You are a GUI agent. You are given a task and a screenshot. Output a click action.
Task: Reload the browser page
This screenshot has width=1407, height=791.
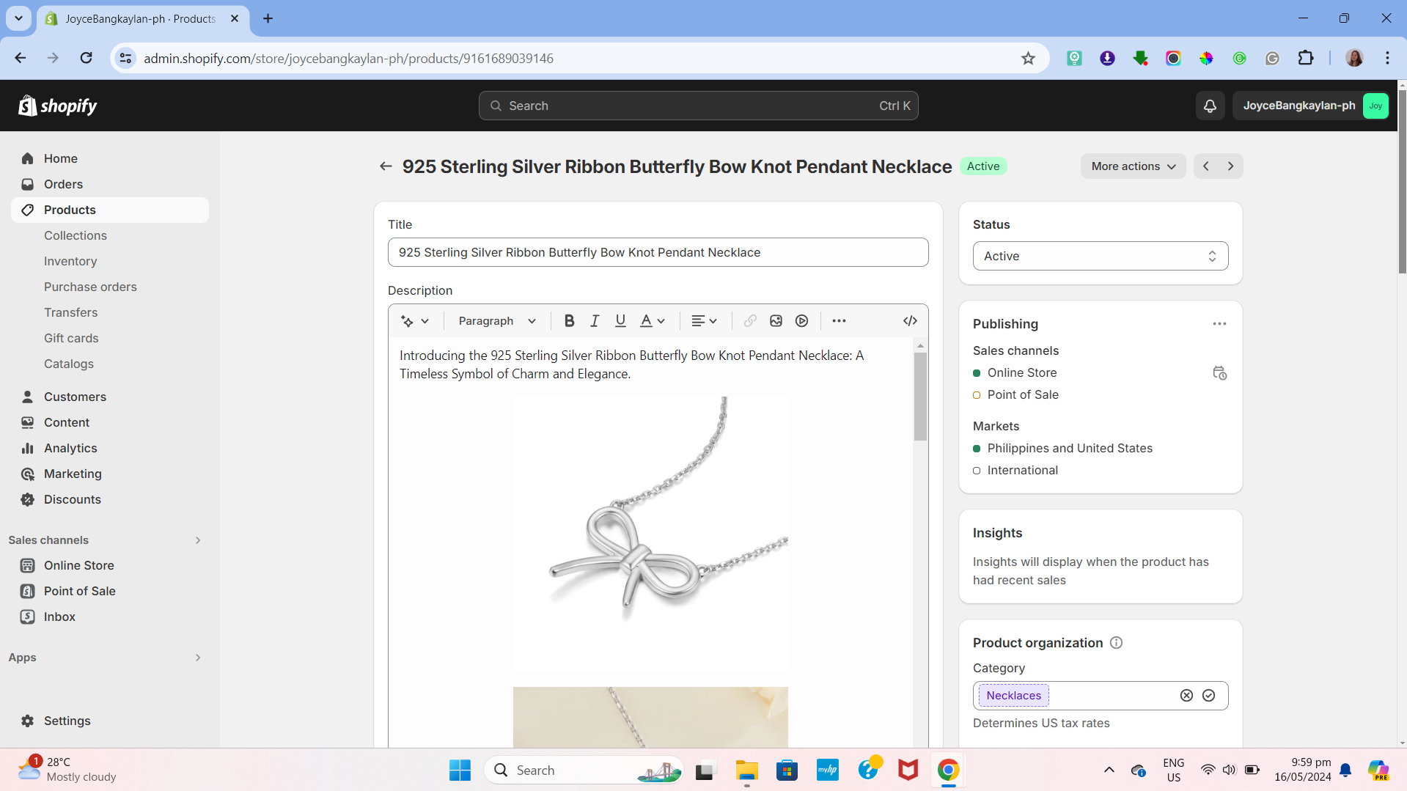click(86, 59)
